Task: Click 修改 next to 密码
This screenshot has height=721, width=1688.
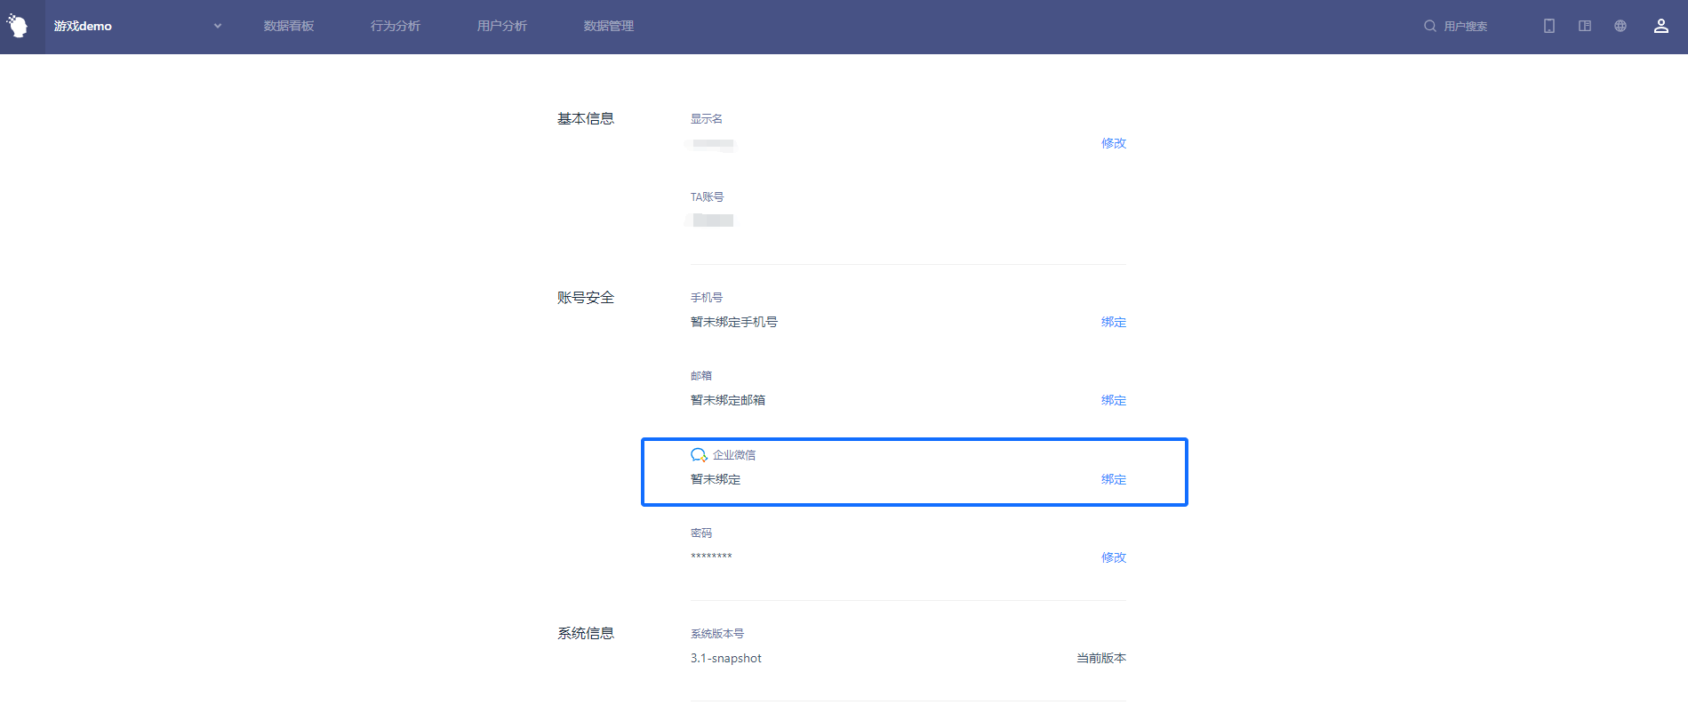Action: pos(1113,557)
